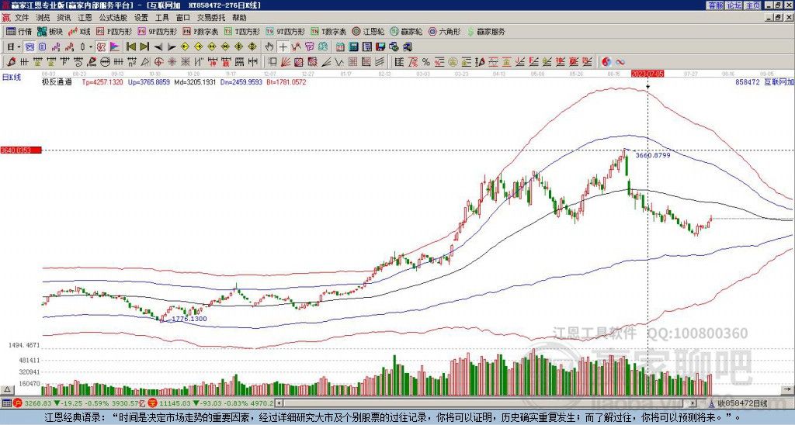The width and height of the screenshot is (795, 425).
Task: Open the 9P四方形 tool
Action: (x=157, y=31)
